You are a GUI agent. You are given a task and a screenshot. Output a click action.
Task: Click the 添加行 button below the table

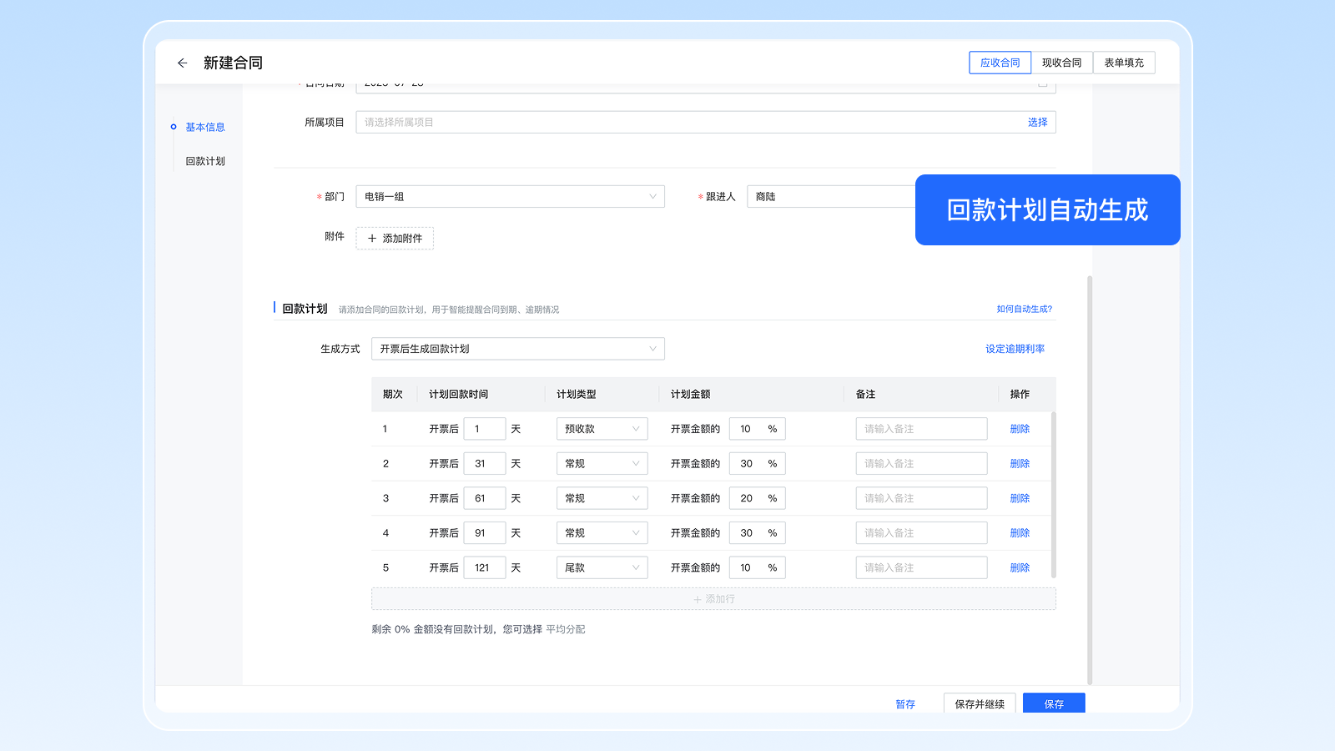[713, 599]
